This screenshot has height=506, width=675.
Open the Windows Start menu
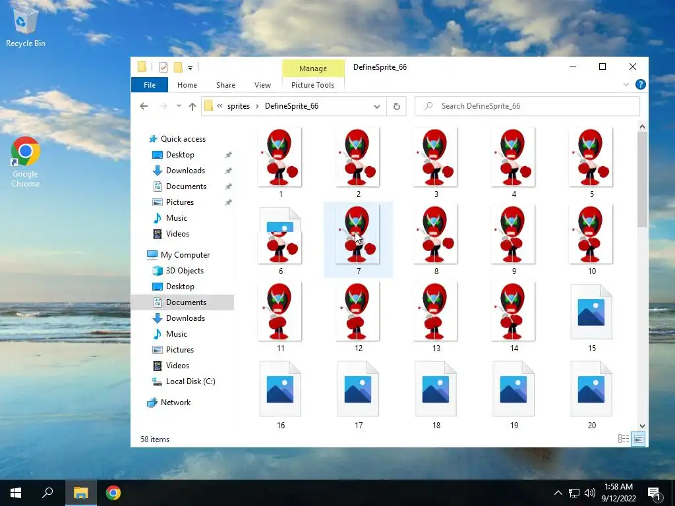pos(16,493)
